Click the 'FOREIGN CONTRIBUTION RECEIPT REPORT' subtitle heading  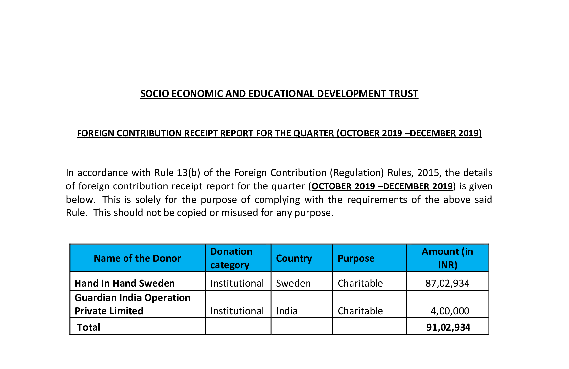point(279,133)
